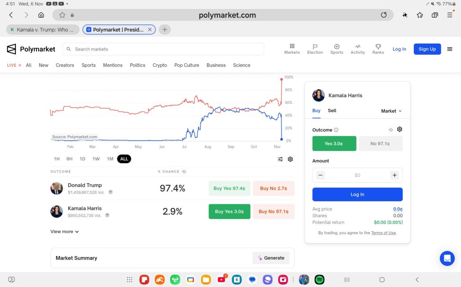Open the Activity pulse icon
Screen dimensions: 461x287
click(357, 49)
